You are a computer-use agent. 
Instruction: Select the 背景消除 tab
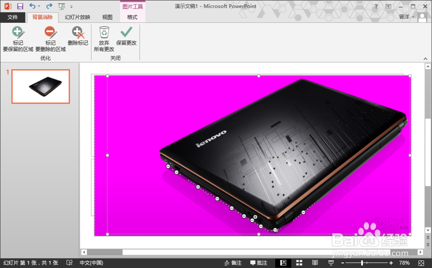point(42,17)
